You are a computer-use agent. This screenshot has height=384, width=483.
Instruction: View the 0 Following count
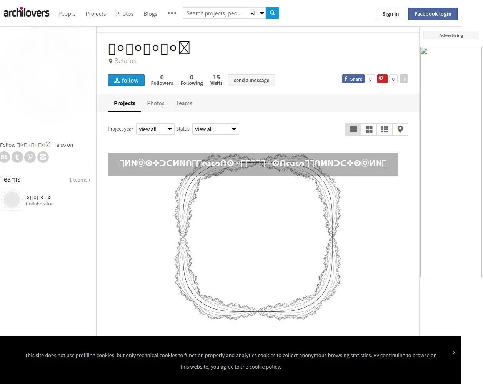(192, 80)
